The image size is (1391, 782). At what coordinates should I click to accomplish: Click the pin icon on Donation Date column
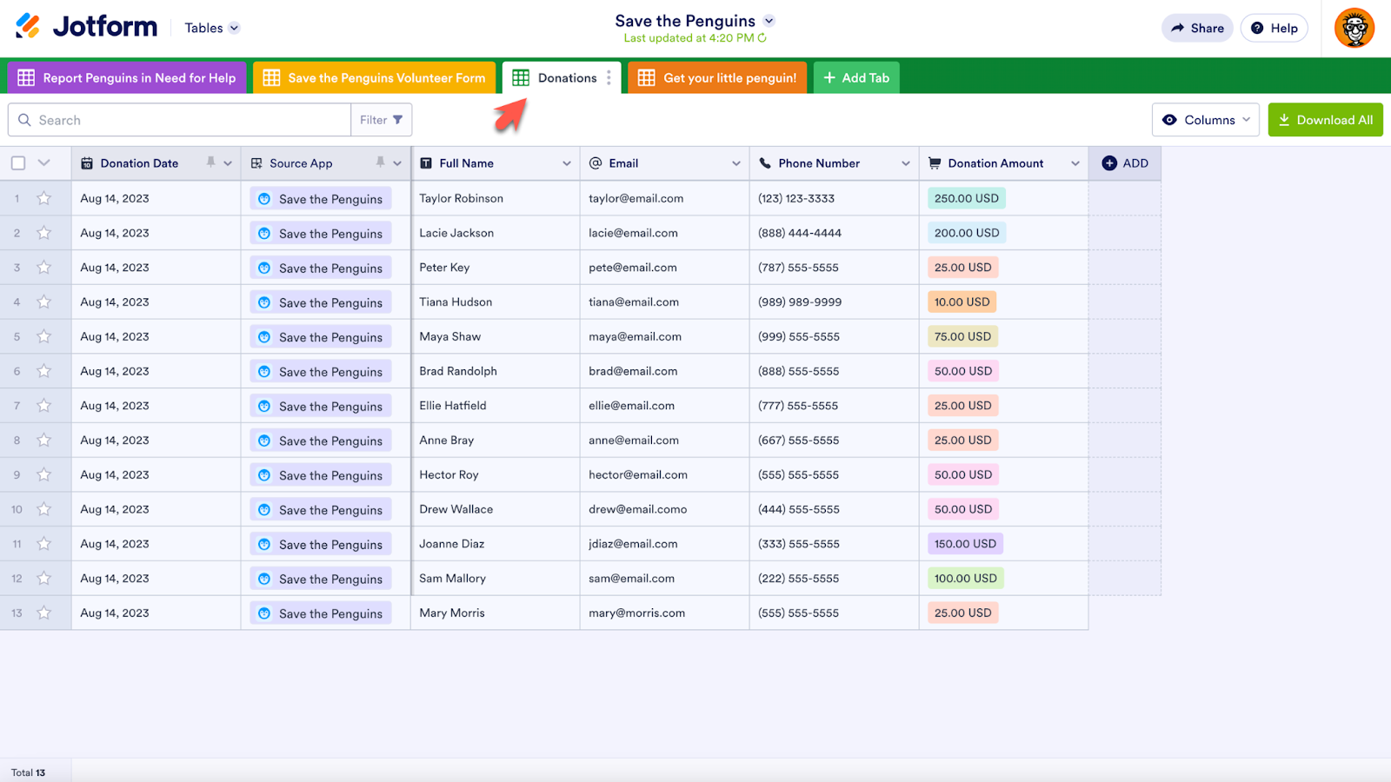click(210, 162)
